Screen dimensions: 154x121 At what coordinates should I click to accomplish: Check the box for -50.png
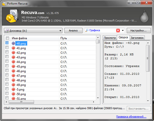tap(7, 93)
